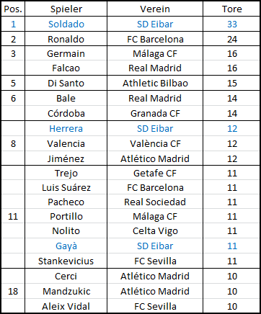Click the Aleix Vidal cell
The height and width of the screenshot is (314, 261).
pos(66,306)
